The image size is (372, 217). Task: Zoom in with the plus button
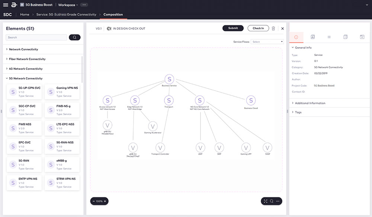105,201
